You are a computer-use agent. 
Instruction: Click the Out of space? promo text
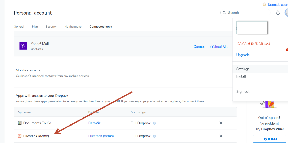point(269,118)
